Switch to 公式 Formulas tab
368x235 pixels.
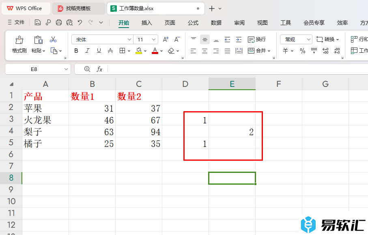tap(193, 23)
